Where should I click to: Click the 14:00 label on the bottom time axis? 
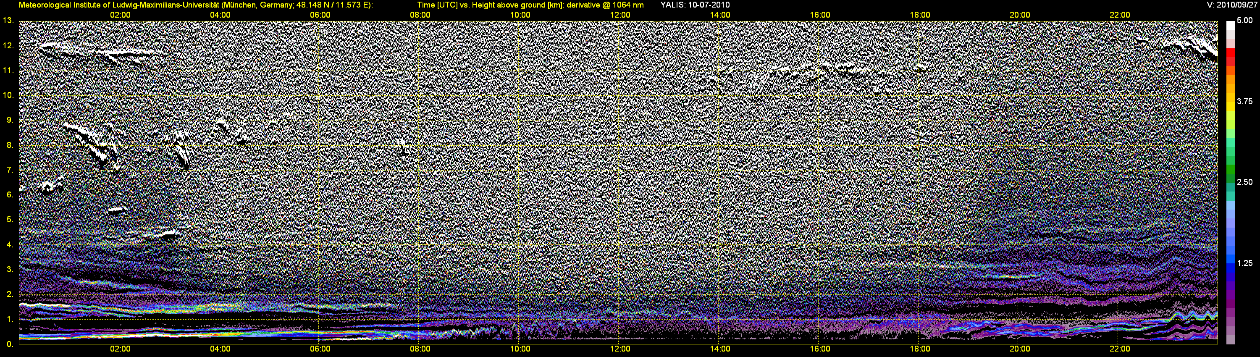[x=720, y=349]
